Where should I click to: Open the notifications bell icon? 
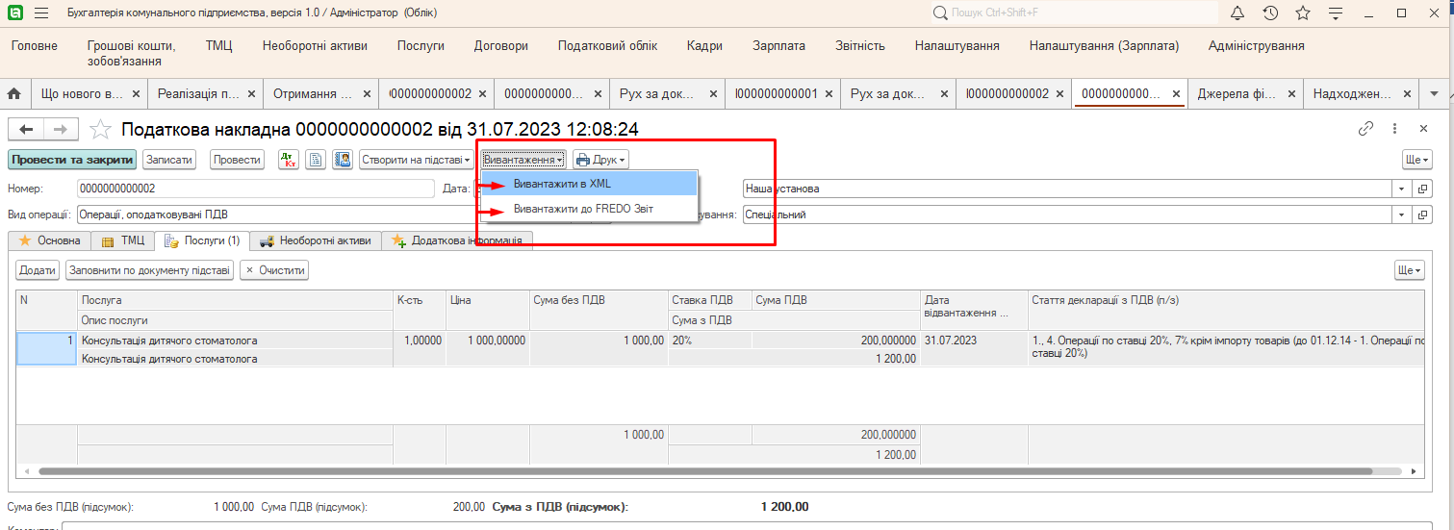tap(1237, 13)
